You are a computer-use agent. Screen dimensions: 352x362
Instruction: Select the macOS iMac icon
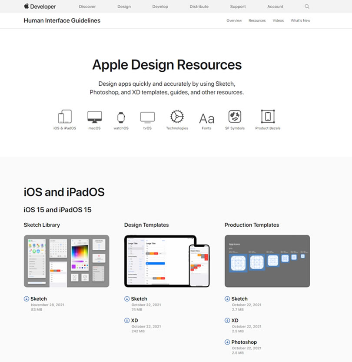pyautogui.click(x=94, y=117)
